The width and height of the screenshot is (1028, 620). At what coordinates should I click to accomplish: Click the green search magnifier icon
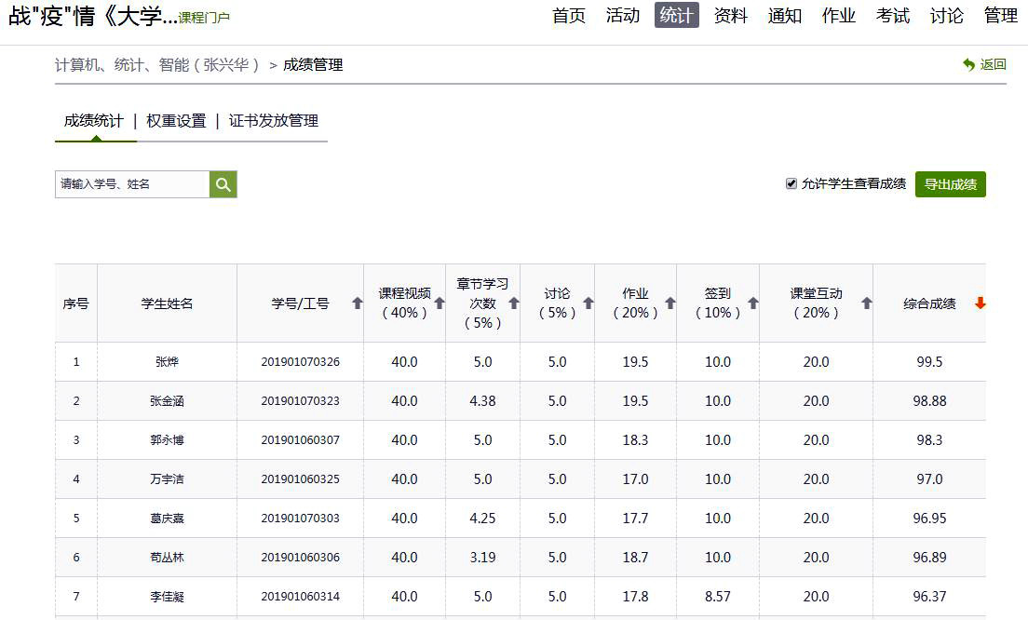(x=223, y=184)
